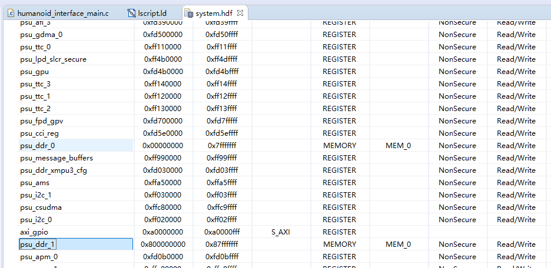
Task: Select psu_apm_0 row name
Action: click(x=39, y=257)
